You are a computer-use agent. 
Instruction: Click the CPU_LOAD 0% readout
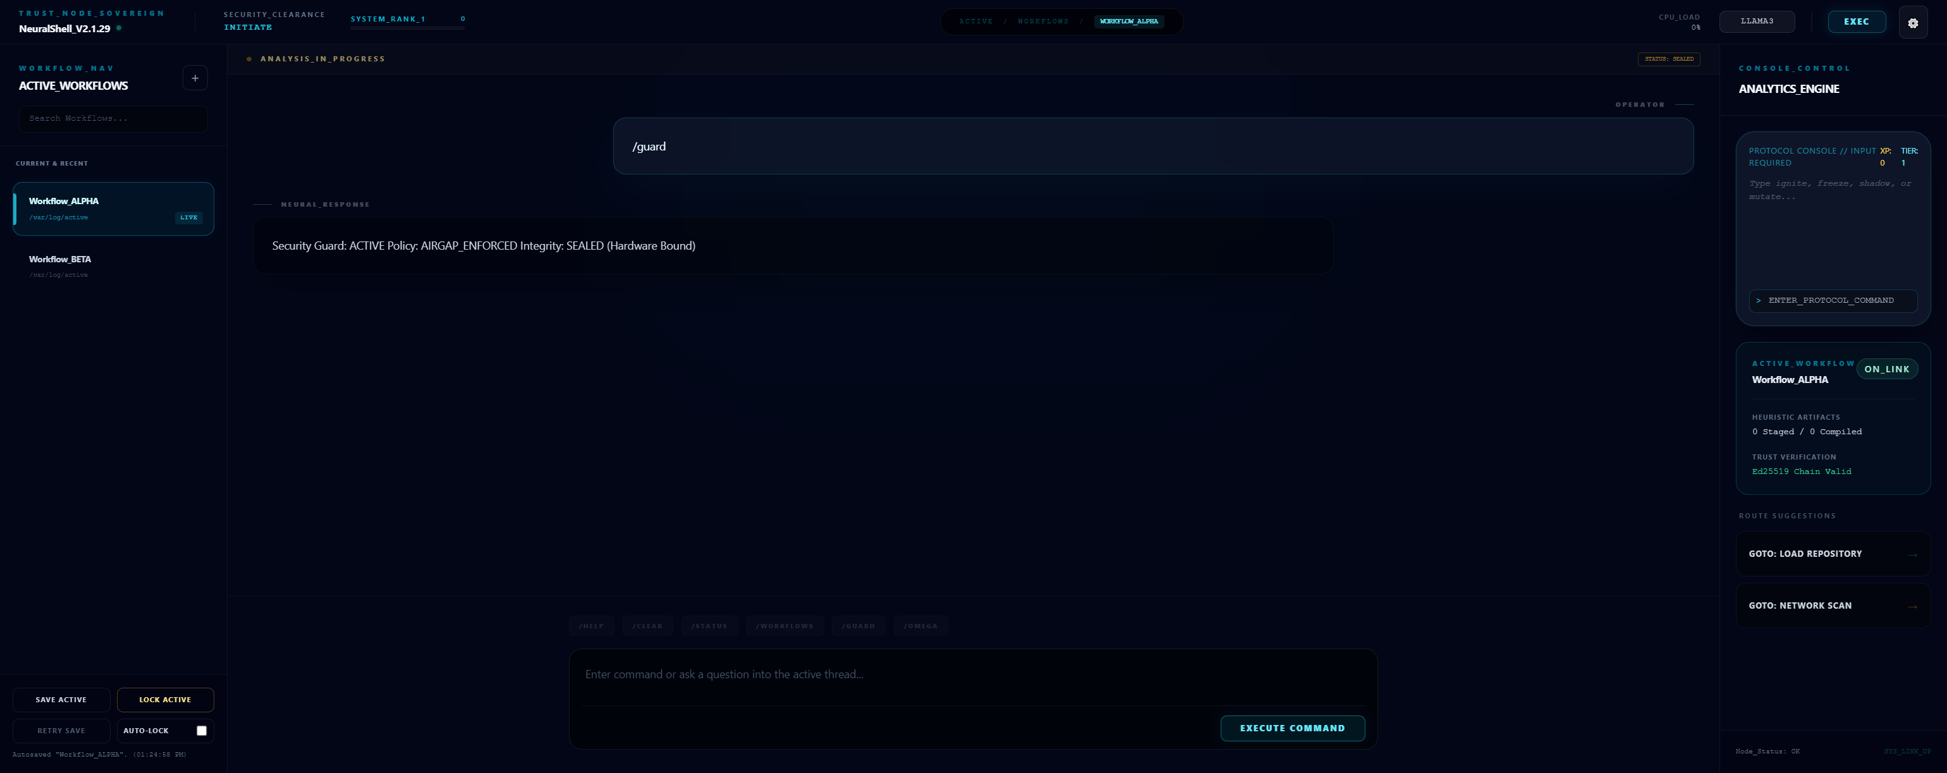(1679, 22)
